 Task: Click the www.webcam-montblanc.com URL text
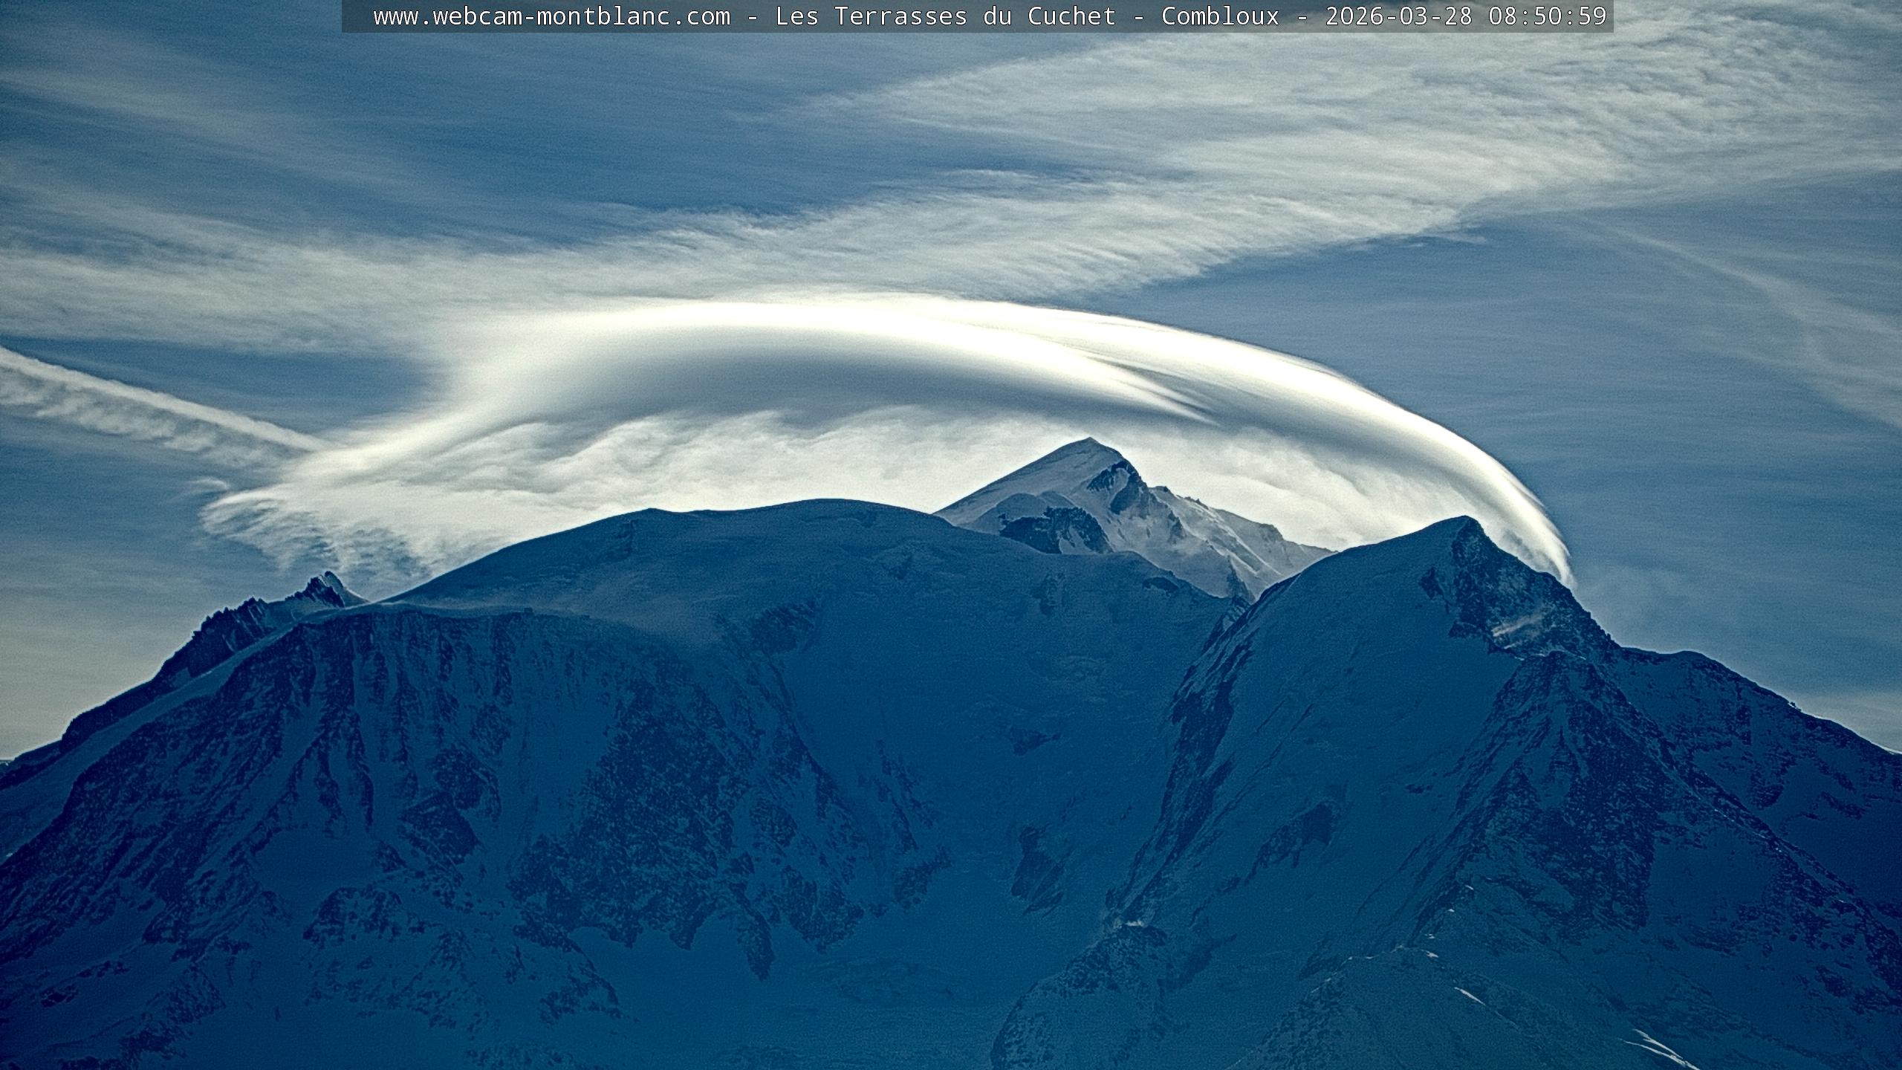tap(551, 16)
